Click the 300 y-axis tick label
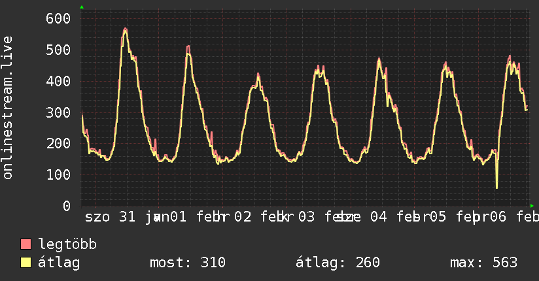Viewport: 539px width, 281px height. pyautogui.click(x=58, y=112)
